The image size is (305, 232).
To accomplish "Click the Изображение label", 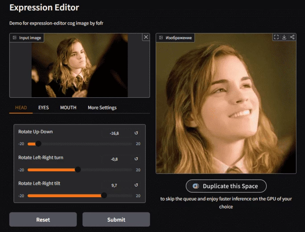I will pos(178,38).
